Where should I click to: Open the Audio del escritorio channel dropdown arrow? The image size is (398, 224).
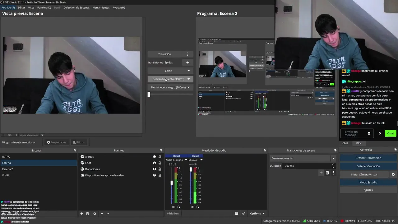pyautogui.click(x=186, y=160)
